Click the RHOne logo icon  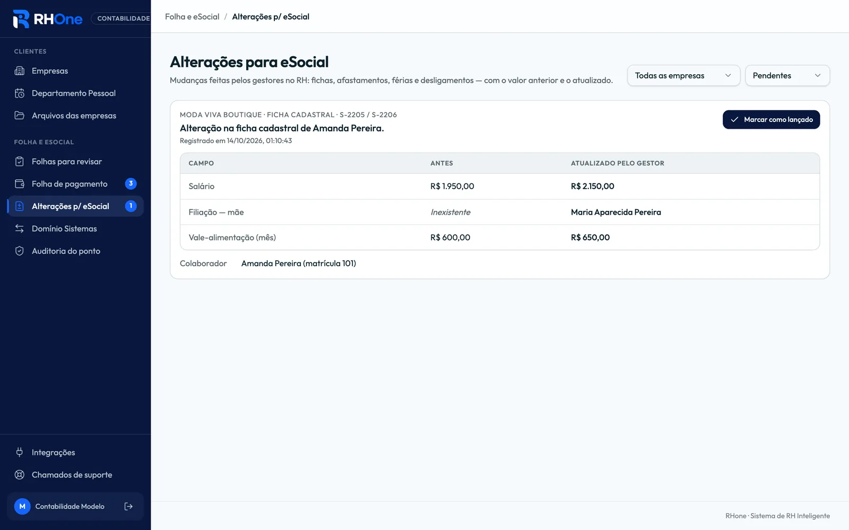pos(21,19)
